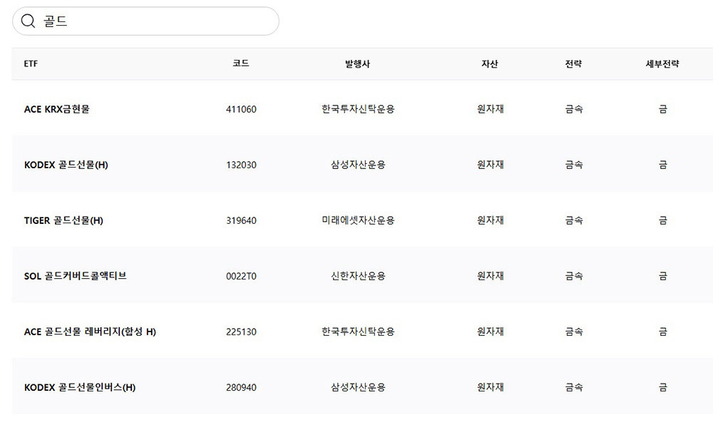Click code 0022T0
This screenshot has width=713, height=425.
point(241,276)
